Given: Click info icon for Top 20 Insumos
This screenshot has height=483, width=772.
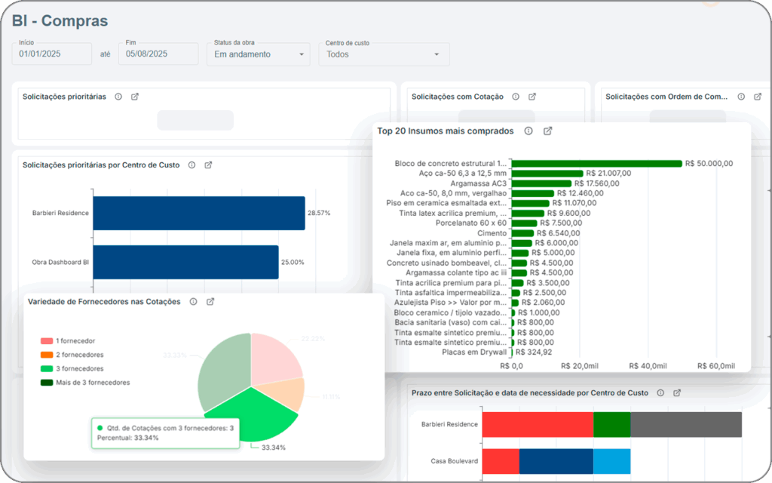Looking at the screenshot, I should coord(528,131).
